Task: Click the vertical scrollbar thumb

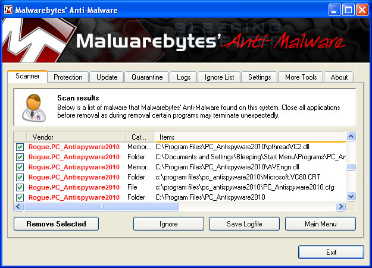Action: click(x=351, y=167)
